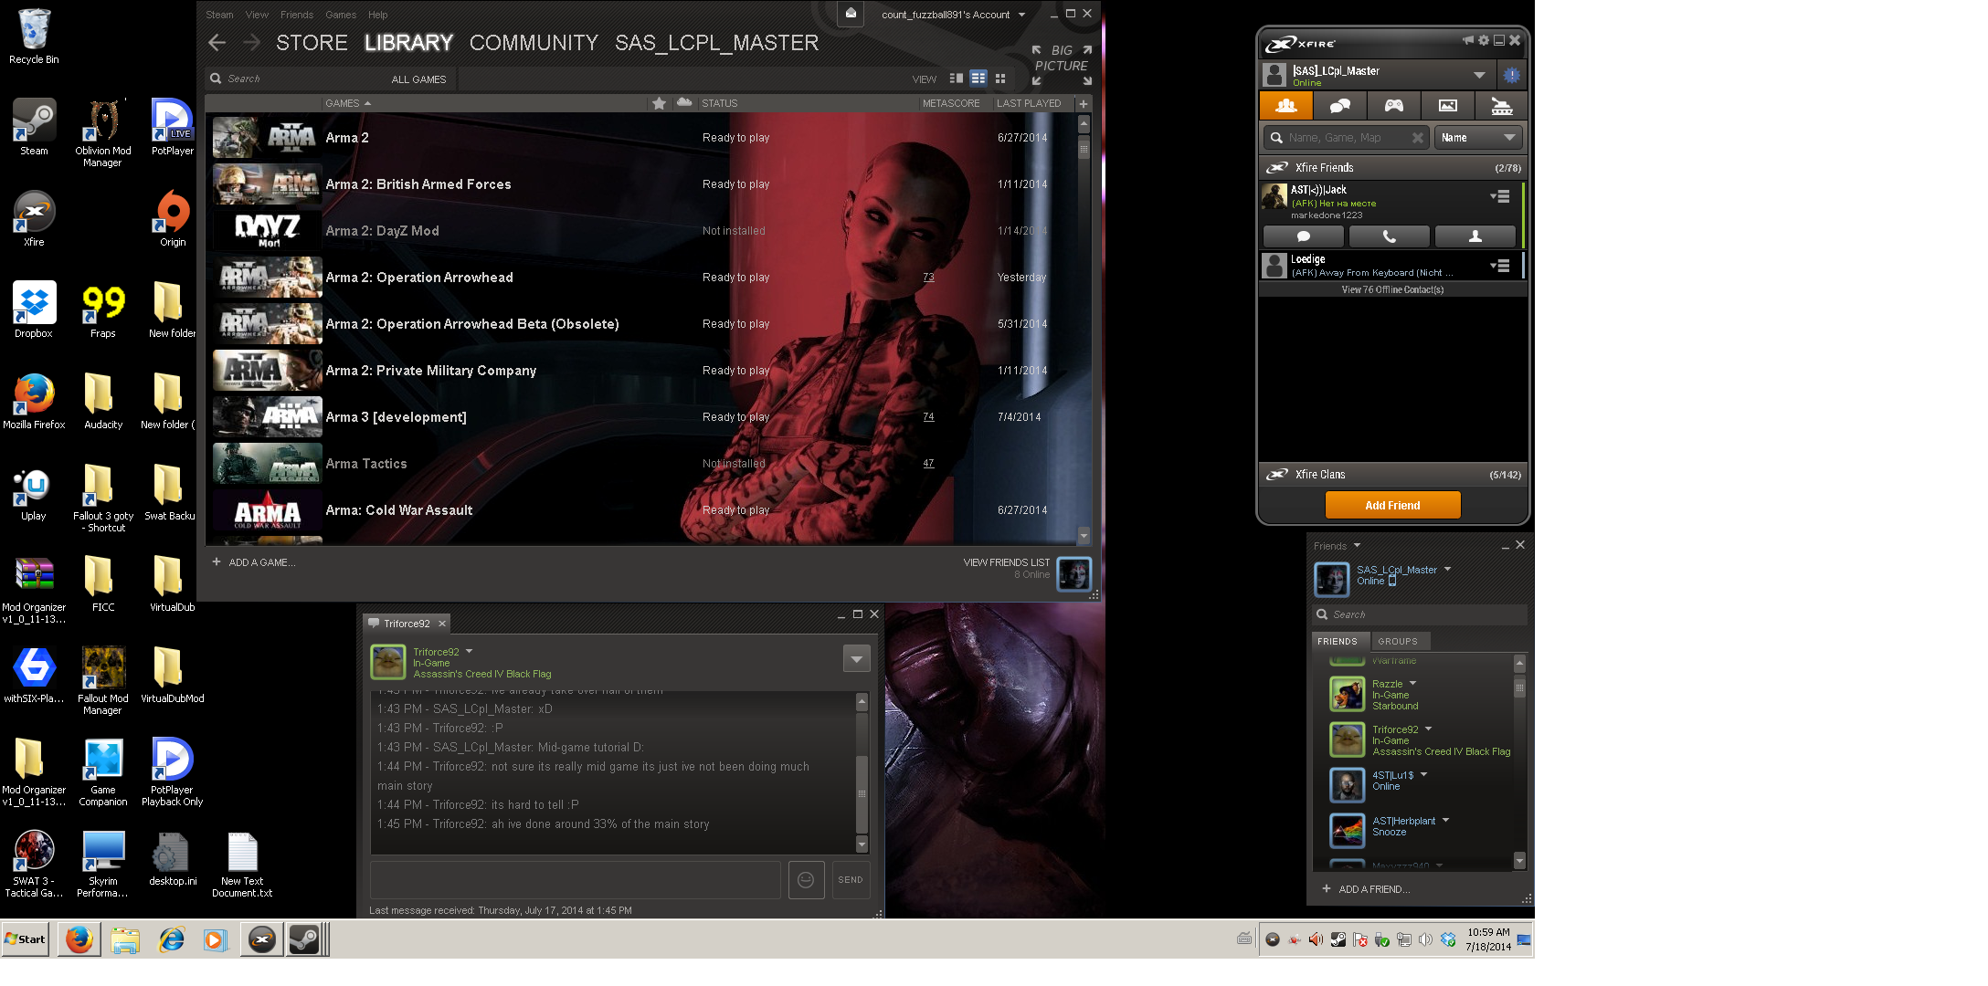
Task: Open Xfire screenshots tab icon
Action: pos(1447,106)
